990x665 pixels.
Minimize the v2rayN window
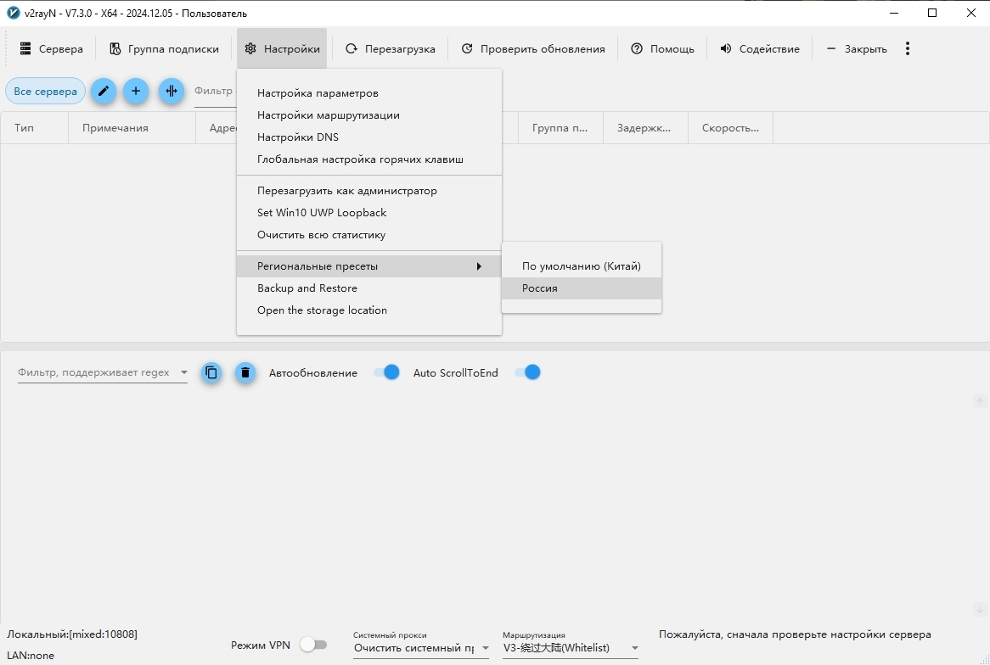(x=894, y=13)
